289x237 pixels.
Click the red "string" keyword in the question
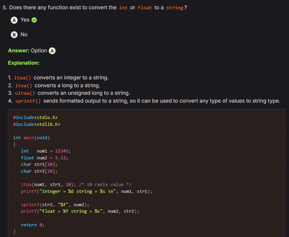click(174, 8)
